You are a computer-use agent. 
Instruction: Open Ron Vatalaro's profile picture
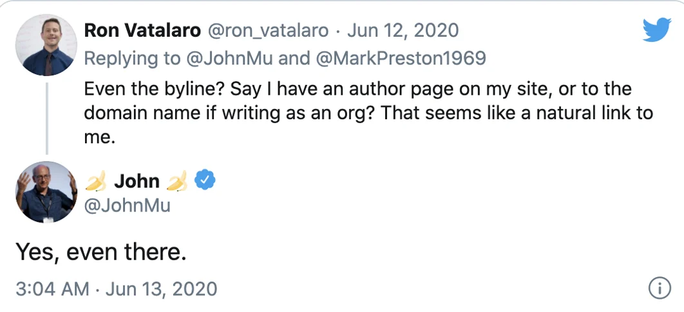pos(45,45)
